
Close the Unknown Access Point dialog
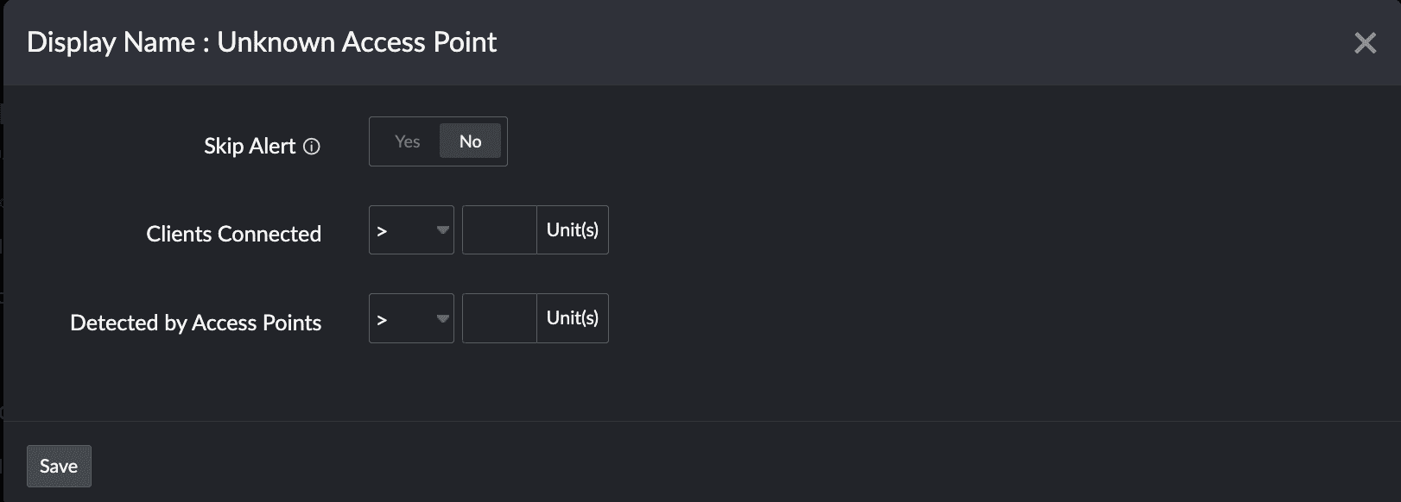pyautogui.click(x=1365, y=43)
